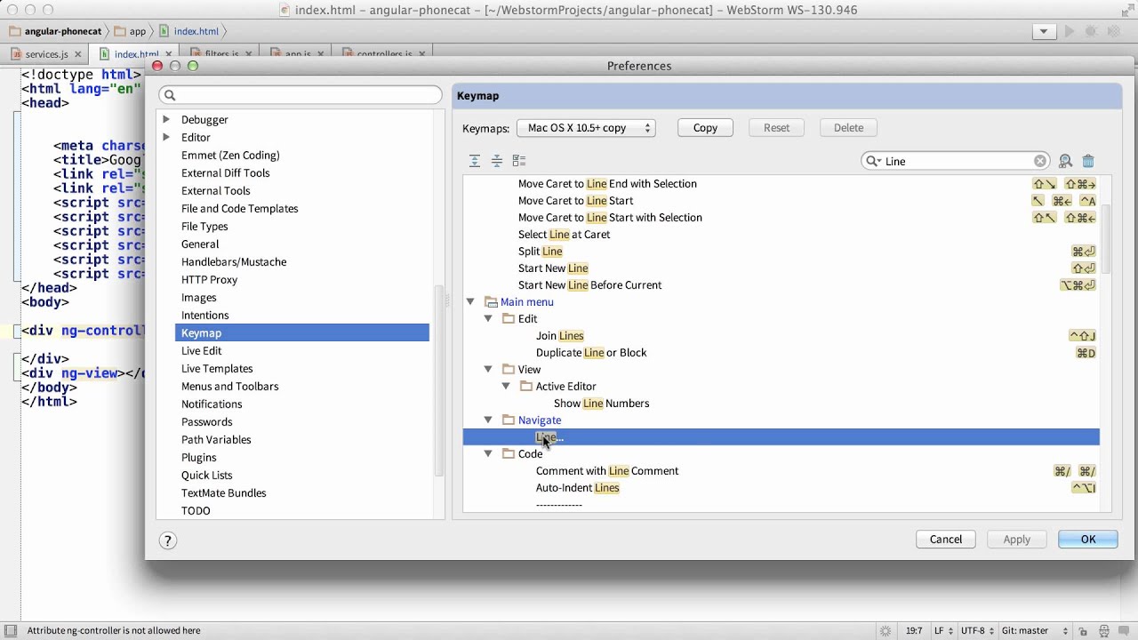This screenshot has height=640, width=1138.
Task: Collapse the Edit folder in keymap tree
Action: pos(488,319)
